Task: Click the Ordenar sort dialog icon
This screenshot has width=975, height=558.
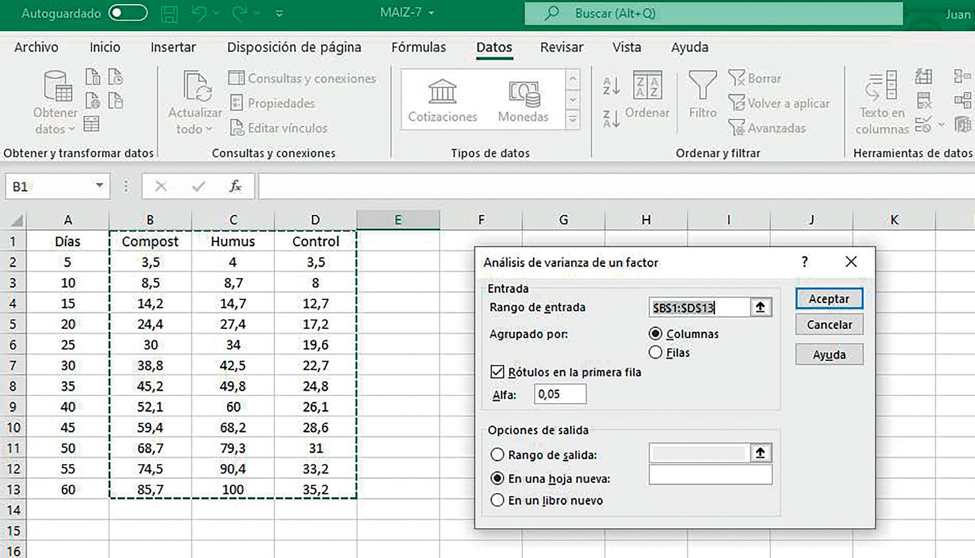Action: (647, 86)
